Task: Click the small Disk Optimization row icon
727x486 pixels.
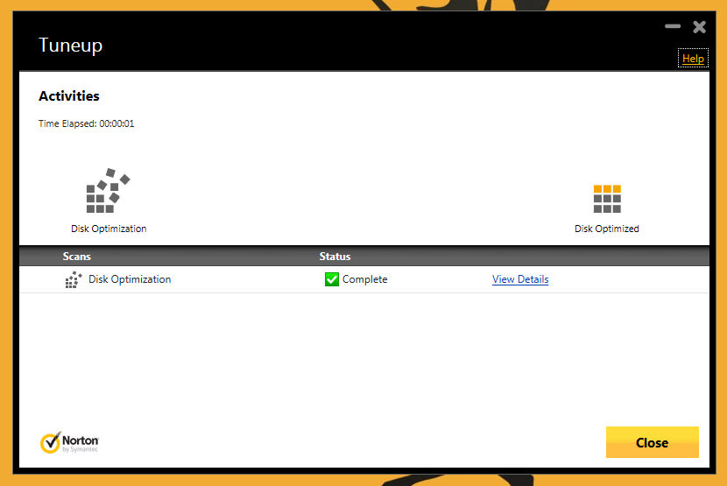Action: [x=74, y=279]
